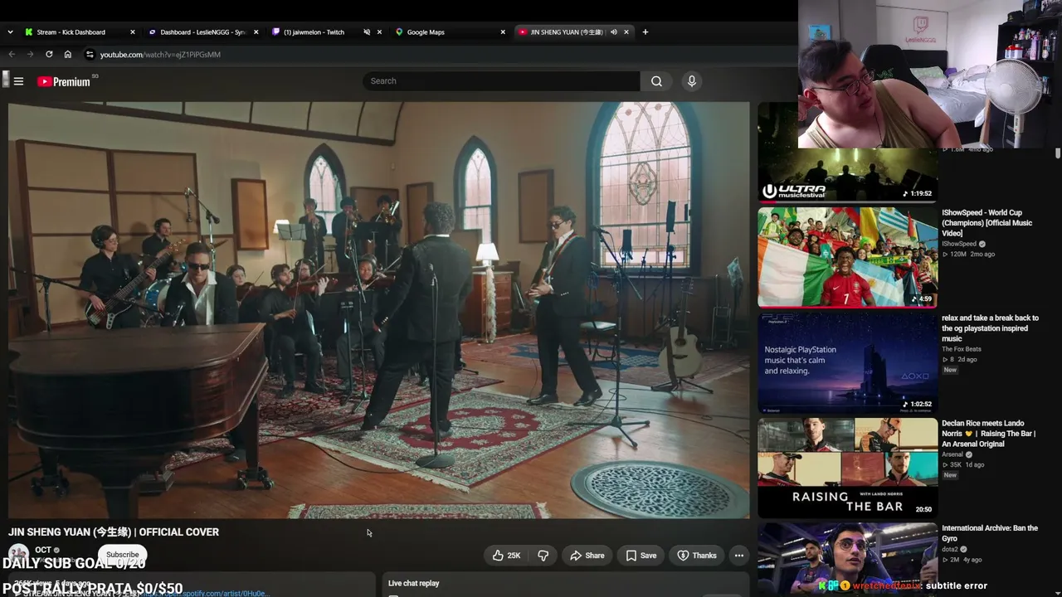1062x597 pixels.
Task: Open the Nostalgic PlayStation music thumbnail
Action: coord(847,362)
